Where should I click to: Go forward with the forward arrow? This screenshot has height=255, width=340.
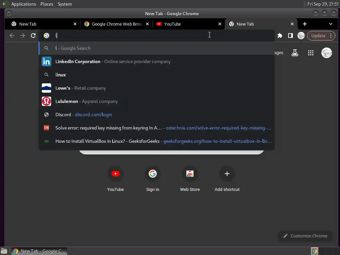coord(23,36)
